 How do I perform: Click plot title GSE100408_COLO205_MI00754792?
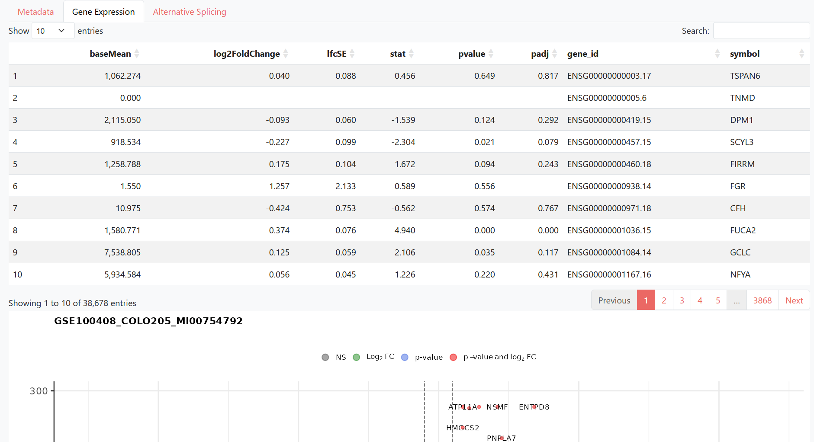coord(148,321)
